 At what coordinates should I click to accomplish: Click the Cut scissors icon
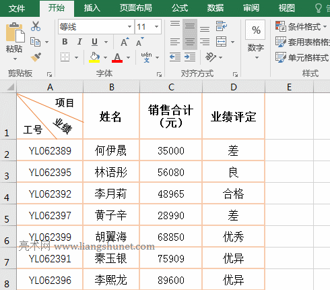click(36, 26)
